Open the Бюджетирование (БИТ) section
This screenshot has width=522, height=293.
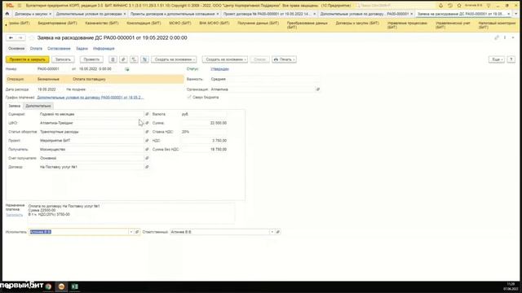(x=57, y=24)
